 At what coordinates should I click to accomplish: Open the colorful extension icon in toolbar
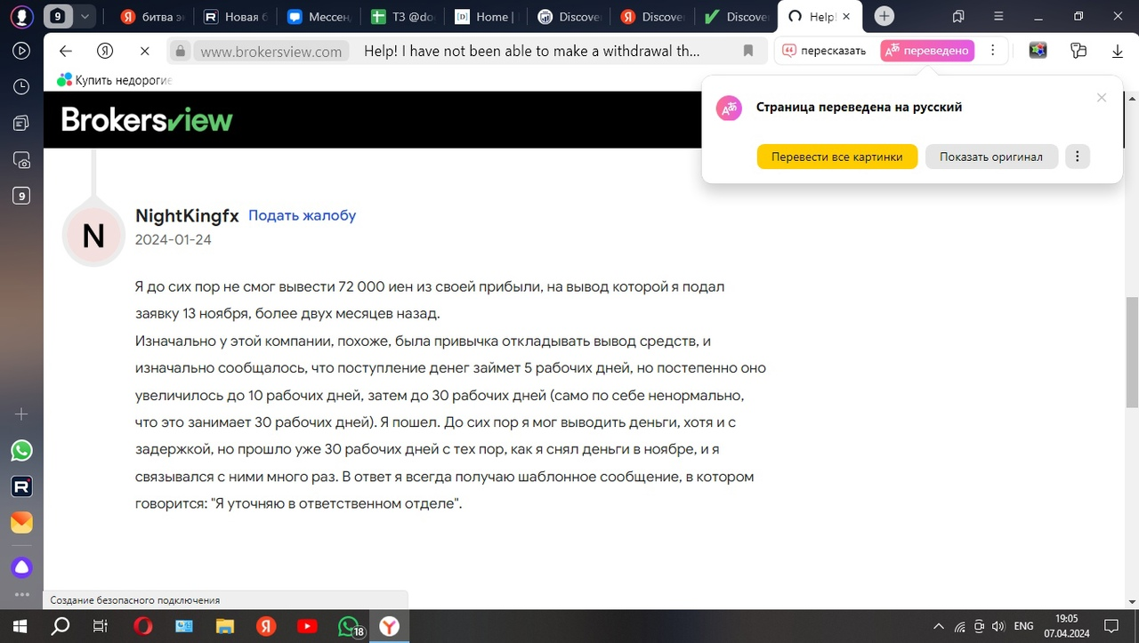[x=1038, y=51]
